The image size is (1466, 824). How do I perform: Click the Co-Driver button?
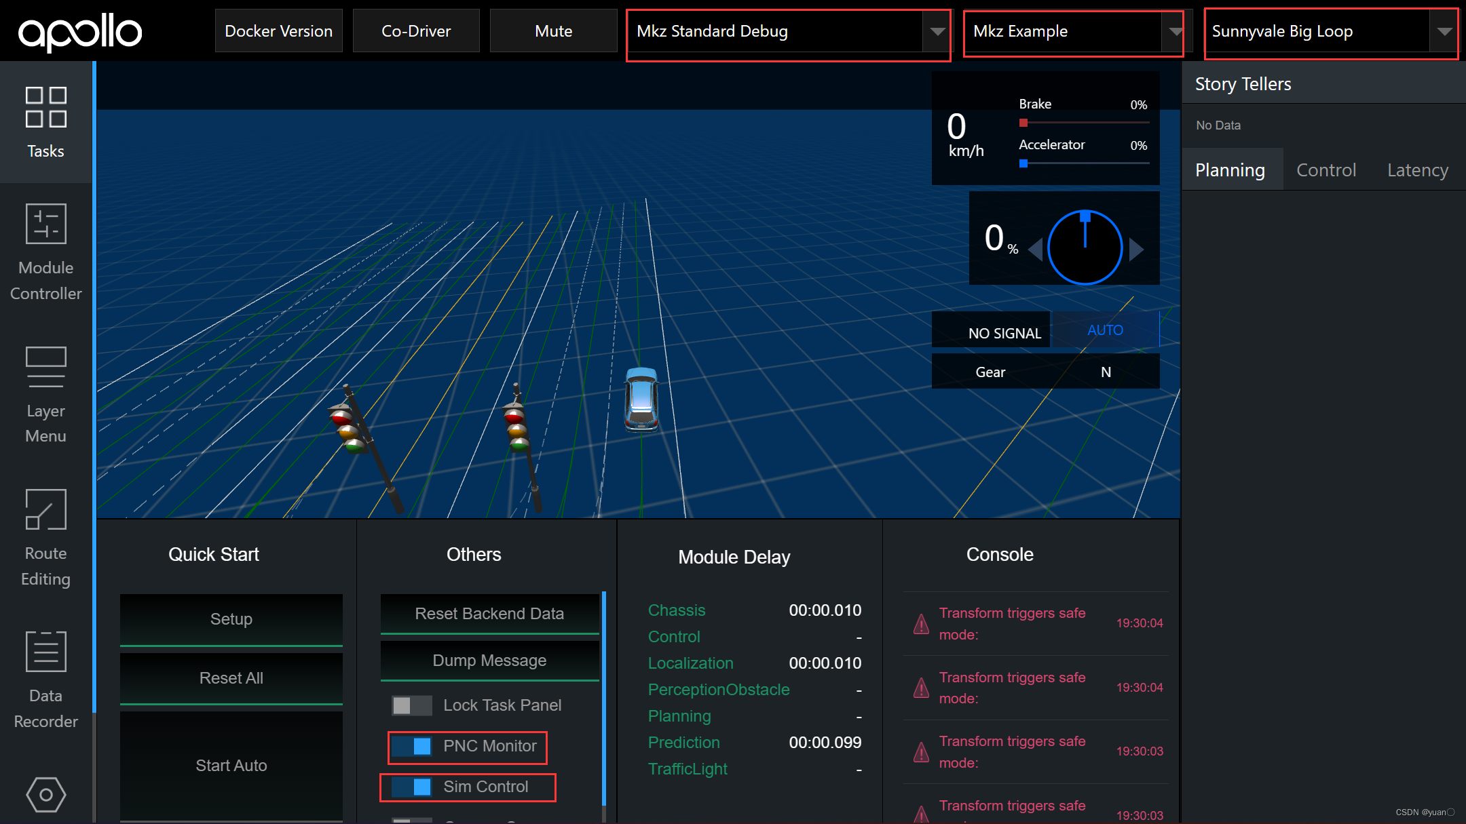pyautogui.click(x=416, y=31)
